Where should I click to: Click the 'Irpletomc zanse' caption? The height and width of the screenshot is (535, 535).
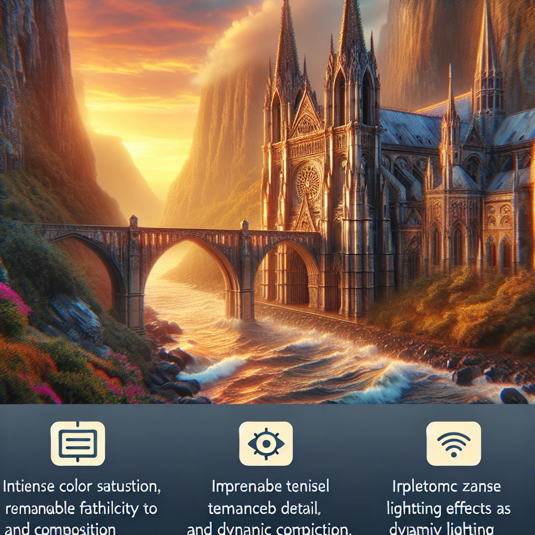446,486
